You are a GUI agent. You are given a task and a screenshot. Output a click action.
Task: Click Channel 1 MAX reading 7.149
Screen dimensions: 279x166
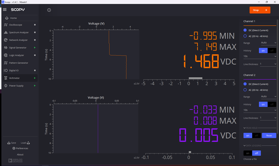tap(205, 47)
